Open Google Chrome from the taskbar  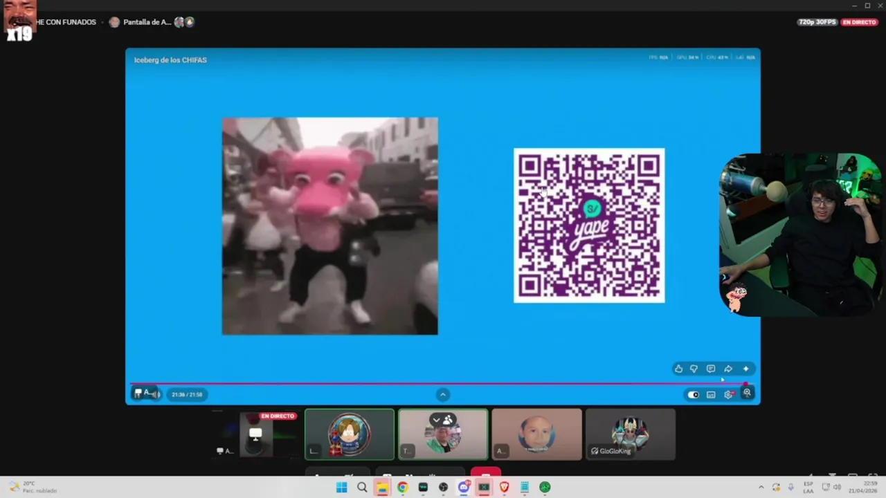pyautogui.click(x=403, y=488)
